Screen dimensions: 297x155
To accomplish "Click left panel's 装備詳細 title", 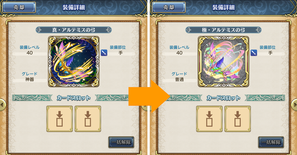I will 74,7.
